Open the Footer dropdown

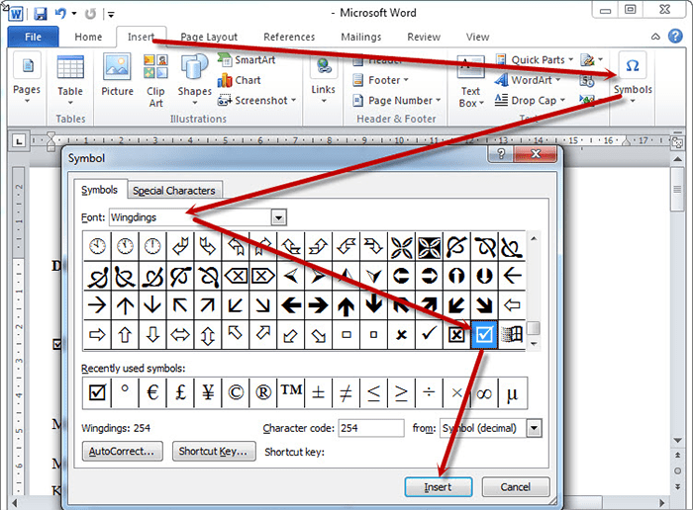point(380,80)
